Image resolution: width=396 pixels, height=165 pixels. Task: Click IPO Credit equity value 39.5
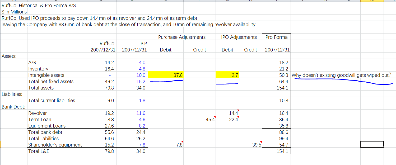(x=257, y=145)
